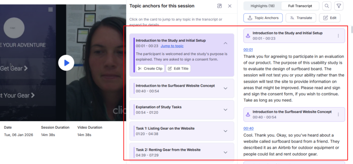Expand the Explanation of Study Tasks card
This screenshot has height=164, width=353.
click(225, 110)
